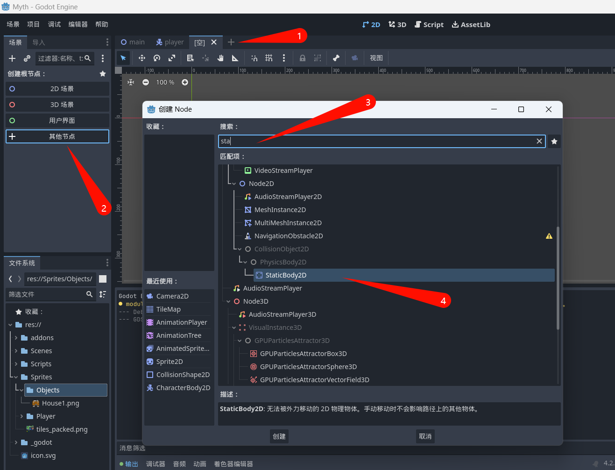Image resolution: width=615 pixels, height=470 pixels.
Task: Switch to the main scene tab
Action: click(133, 42)
